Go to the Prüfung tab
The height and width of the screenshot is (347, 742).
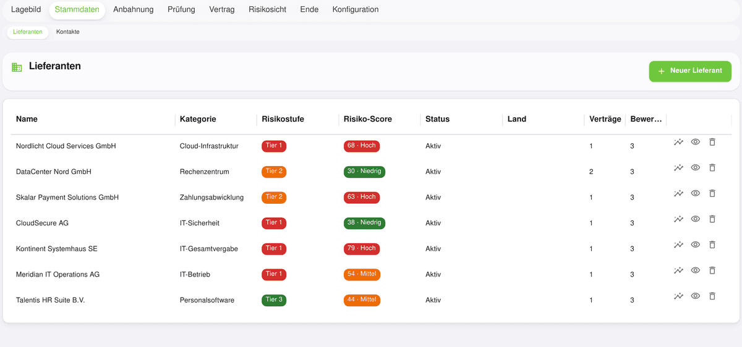(x=181, y=10)
